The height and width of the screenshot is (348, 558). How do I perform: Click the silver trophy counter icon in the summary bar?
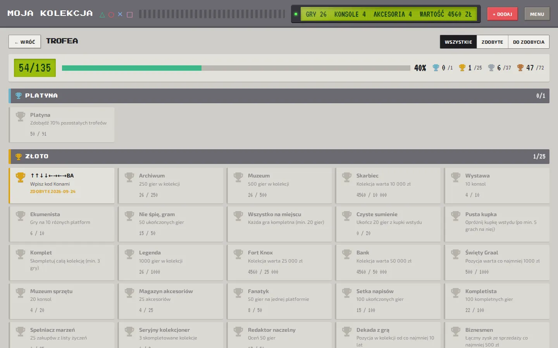tap(491, 68)
